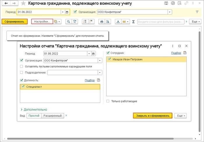Add report to favorites with star icon
The width and height of the screenshot is (204, 142).
(x=23, y=3)
